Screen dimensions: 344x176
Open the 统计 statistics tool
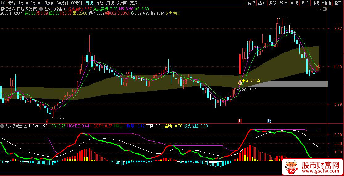tap(283, 3)
